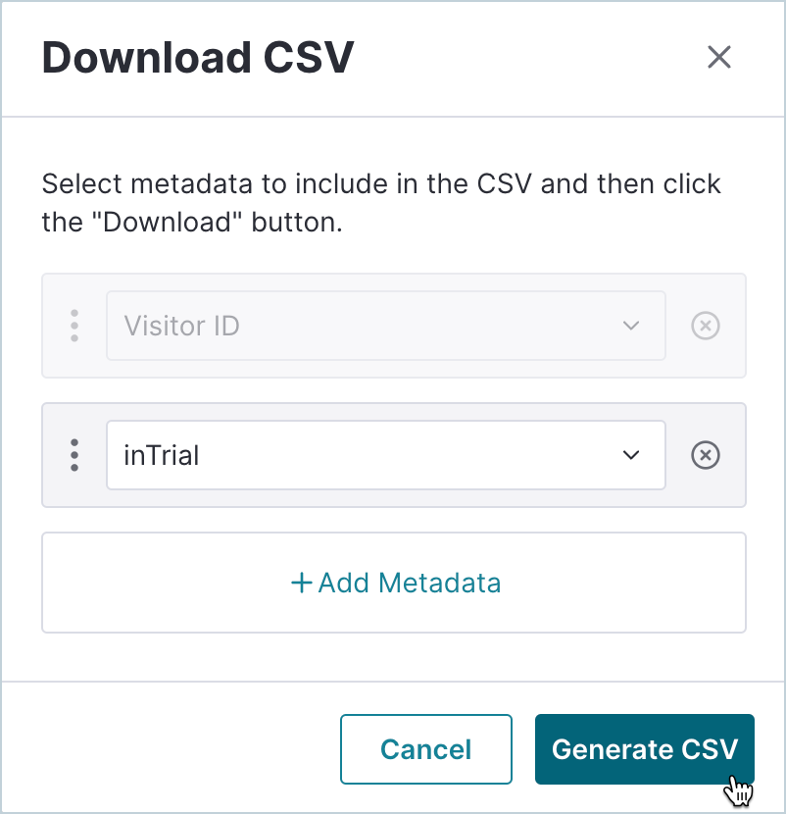Click the drag handle for Visitor ID row
786x814 pixels.
(74, 326)
